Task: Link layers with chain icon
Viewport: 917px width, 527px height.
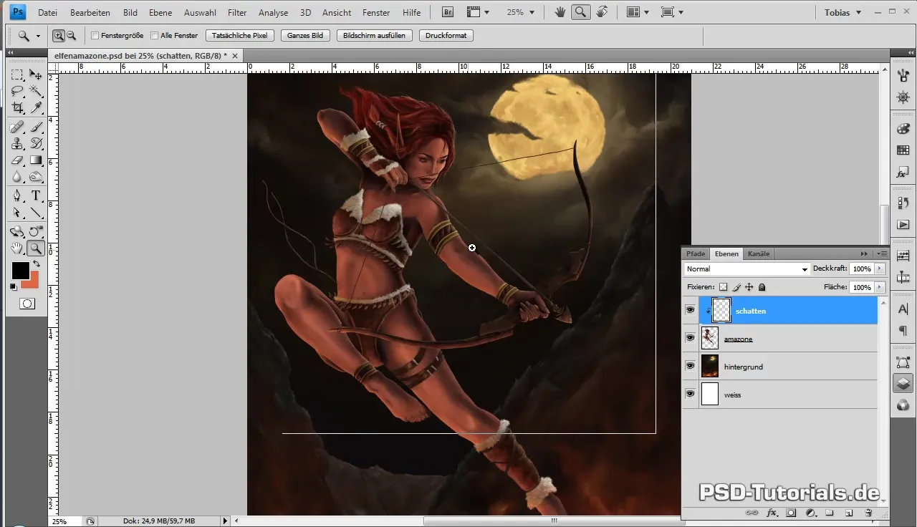Action: pyautogui.click(x=752, y=513)
